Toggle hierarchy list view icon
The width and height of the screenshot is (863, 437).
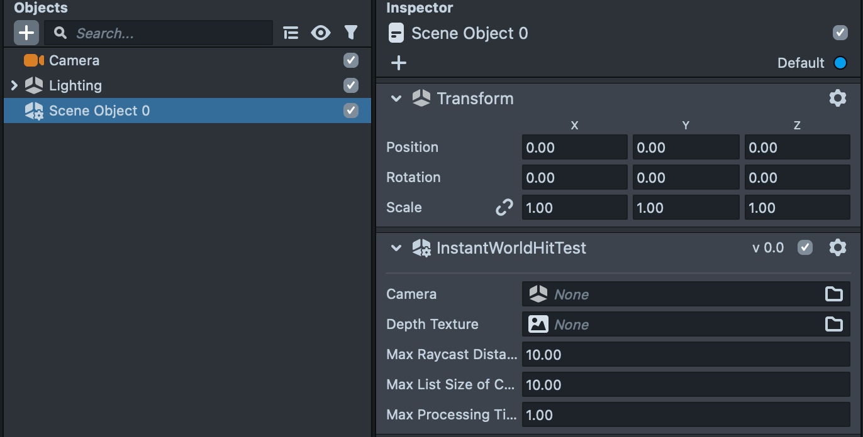pyautogui.click(x=291, y=33)
